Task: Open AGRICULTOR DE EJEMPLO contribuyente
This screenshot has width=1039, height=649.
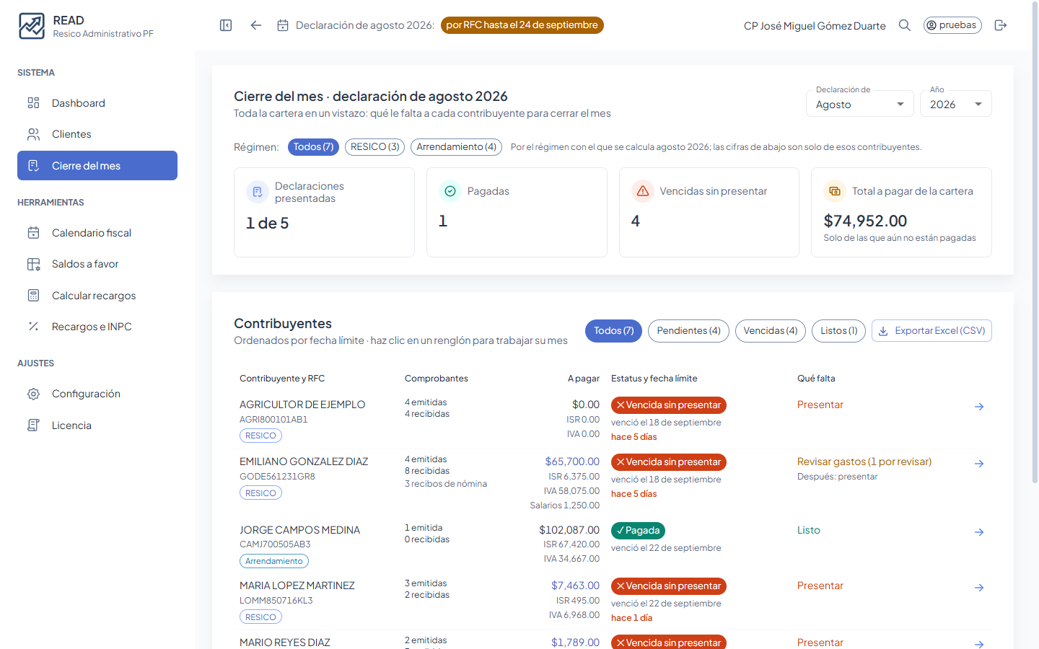Action: pos(302,405)
